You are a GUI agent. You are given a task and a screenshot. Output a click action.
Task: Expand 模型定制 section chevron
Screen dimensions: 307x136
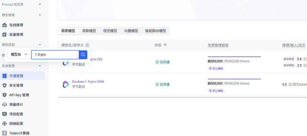tap(40, 45)
